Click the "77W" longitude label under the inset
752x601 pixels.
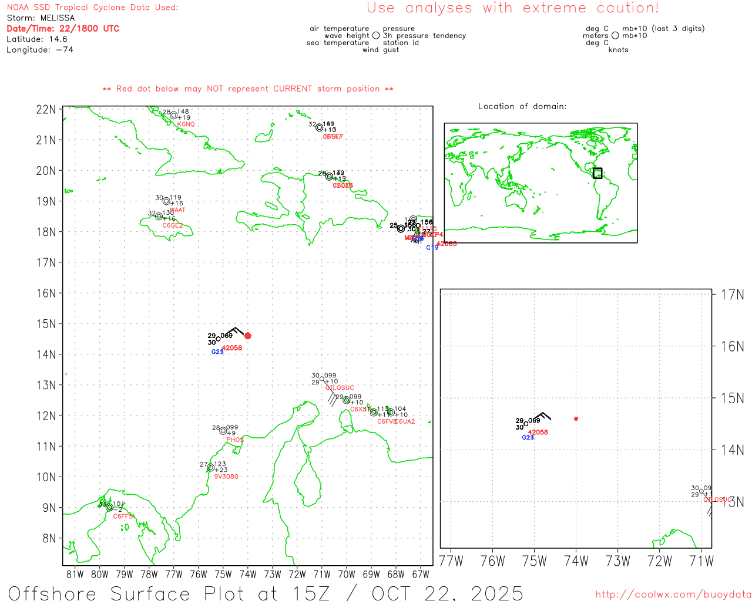[451, 561]
